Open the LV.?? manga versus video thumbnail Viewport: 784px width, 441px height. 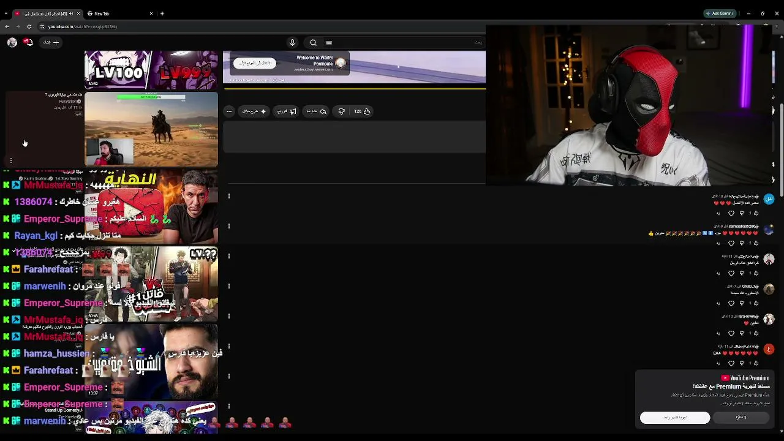click(x=151, y=284)
